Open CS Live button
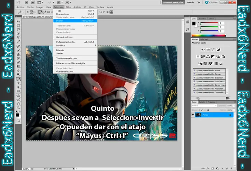This screenshot has height=171, width=251. coord(211,2)
